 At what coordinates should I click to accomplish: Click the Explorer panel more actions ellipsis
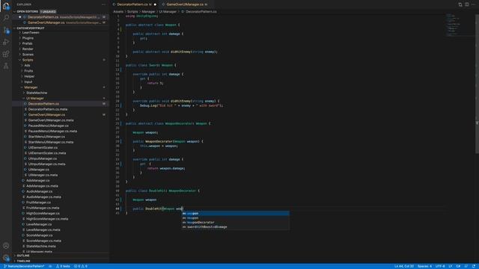click(x=103, y=4)
